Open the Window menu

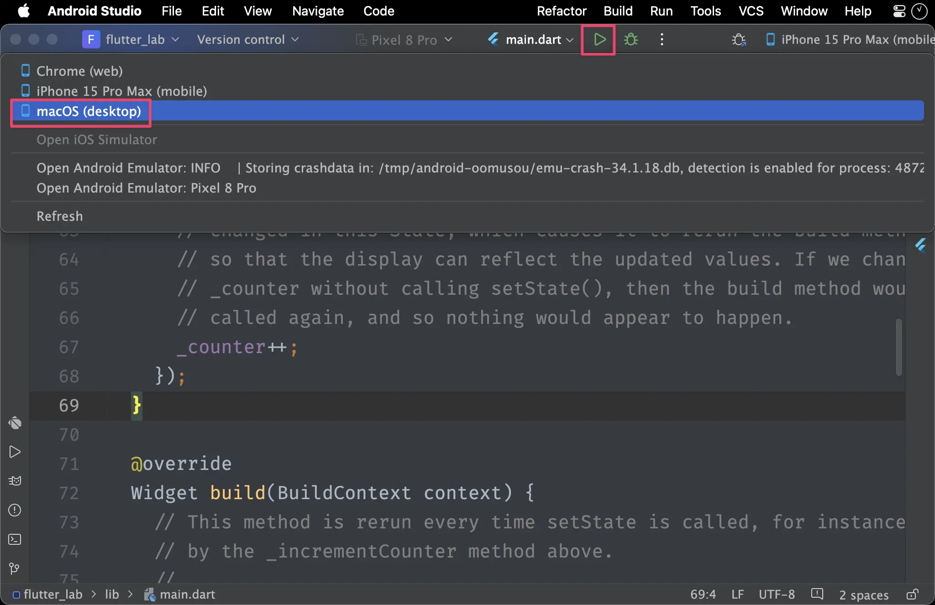pos(804,11)
